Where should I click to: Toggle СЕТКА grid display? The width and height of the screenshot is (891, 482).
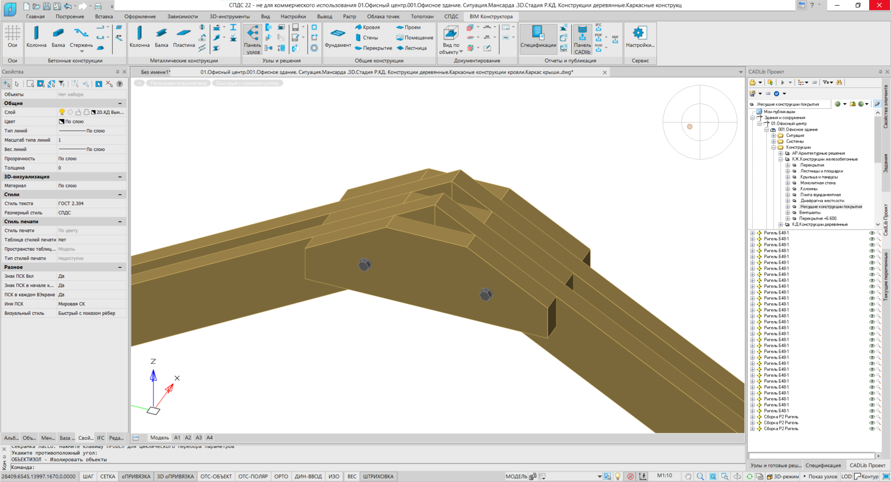tap(108, 476)
